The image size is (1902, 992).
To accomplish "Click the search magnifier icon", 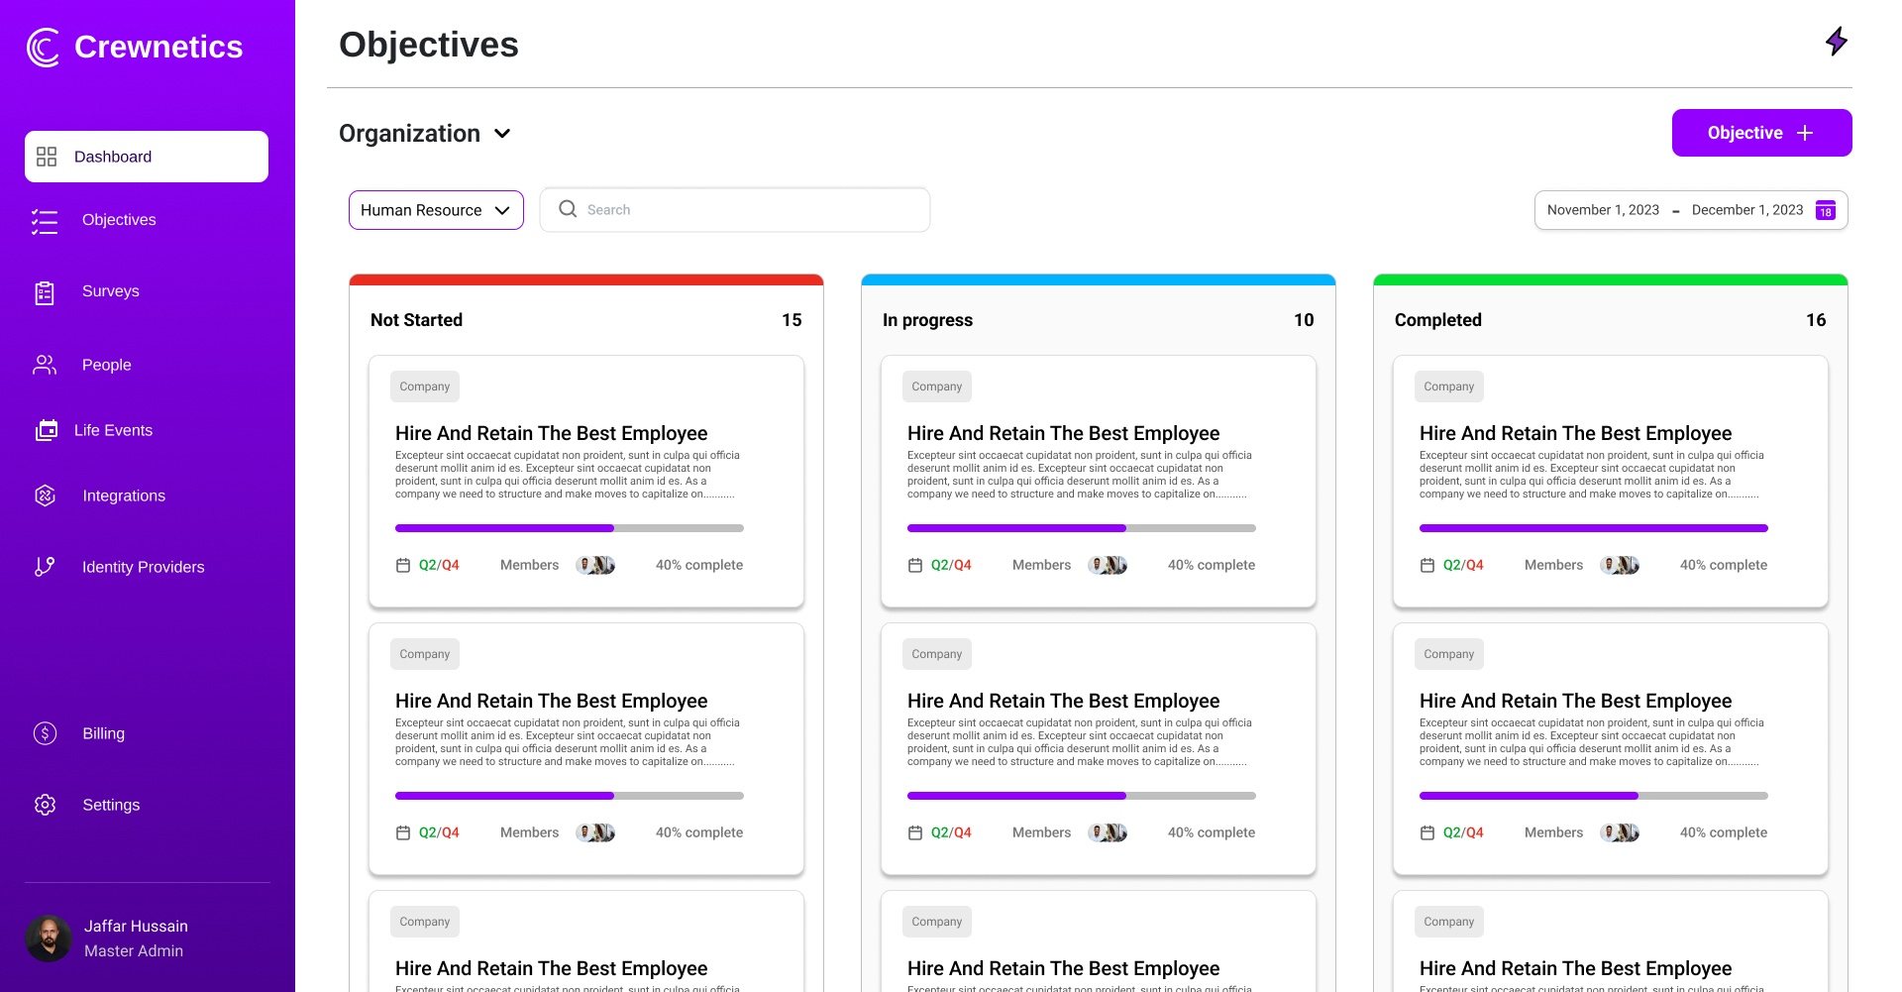I will pos(568,209).
